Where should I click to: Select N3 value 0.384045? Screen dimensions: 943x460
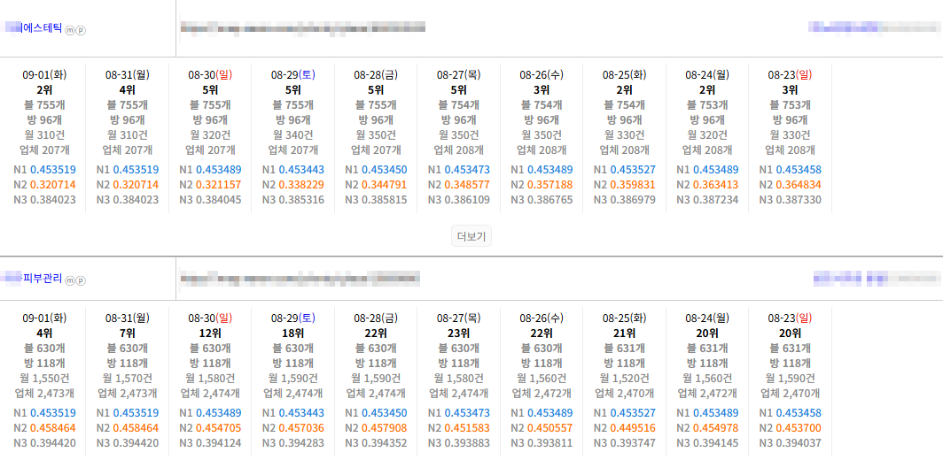pyautogui.click(x=219, y=199)
